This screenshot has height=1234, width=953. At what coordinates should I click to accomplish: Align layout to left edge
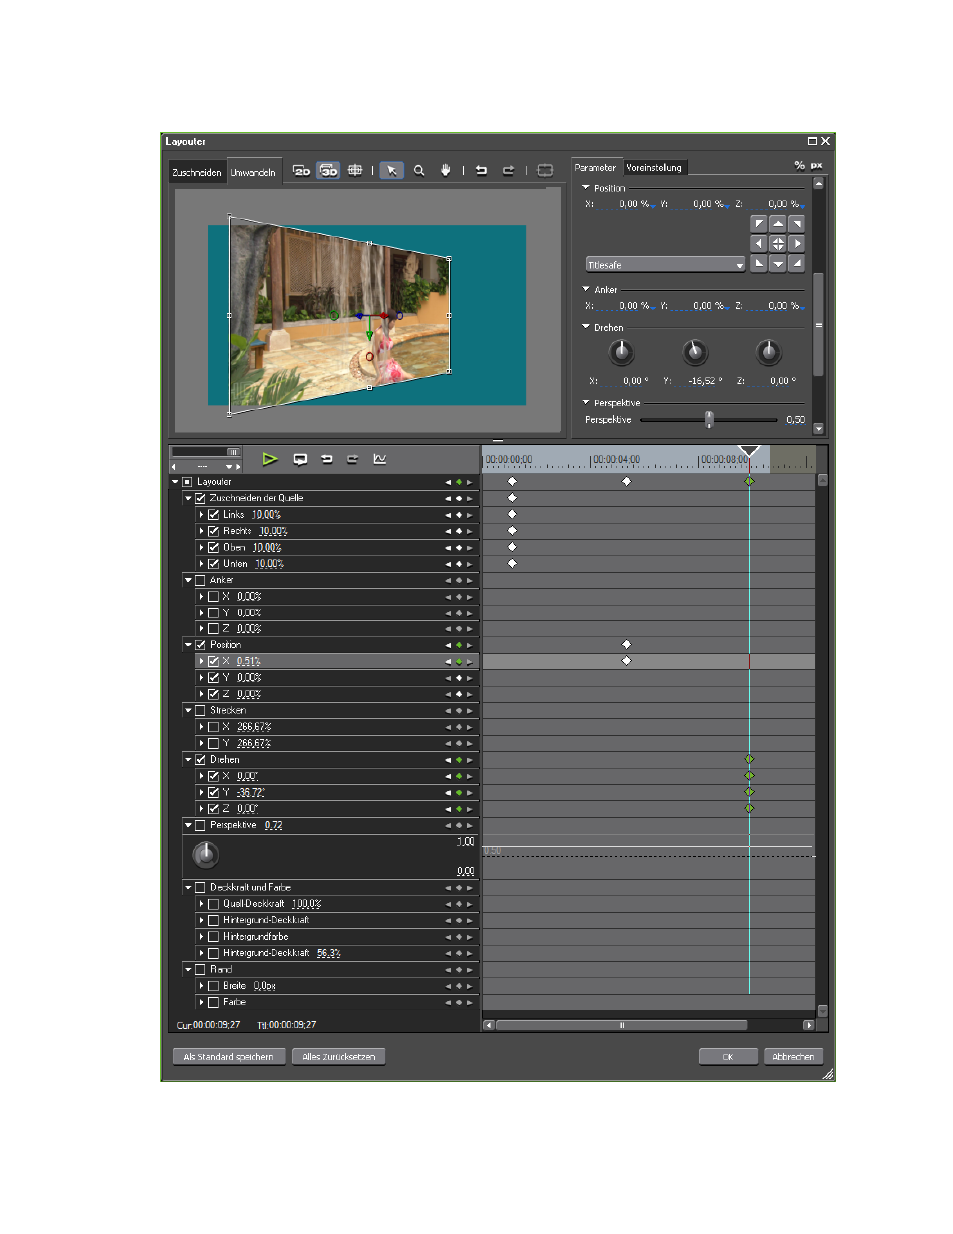759,243
